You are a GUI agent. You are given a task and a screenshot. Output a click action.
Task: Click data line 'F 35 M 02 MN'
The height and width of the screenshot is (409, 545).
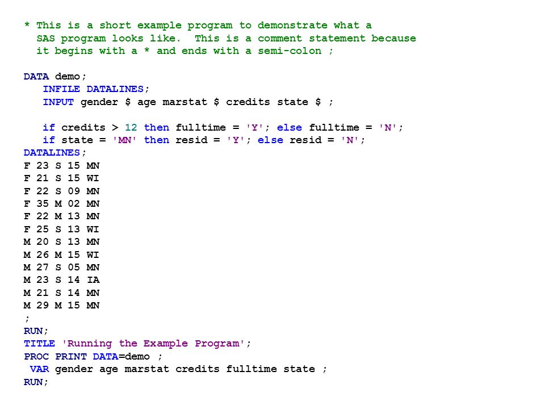point(61,203)
